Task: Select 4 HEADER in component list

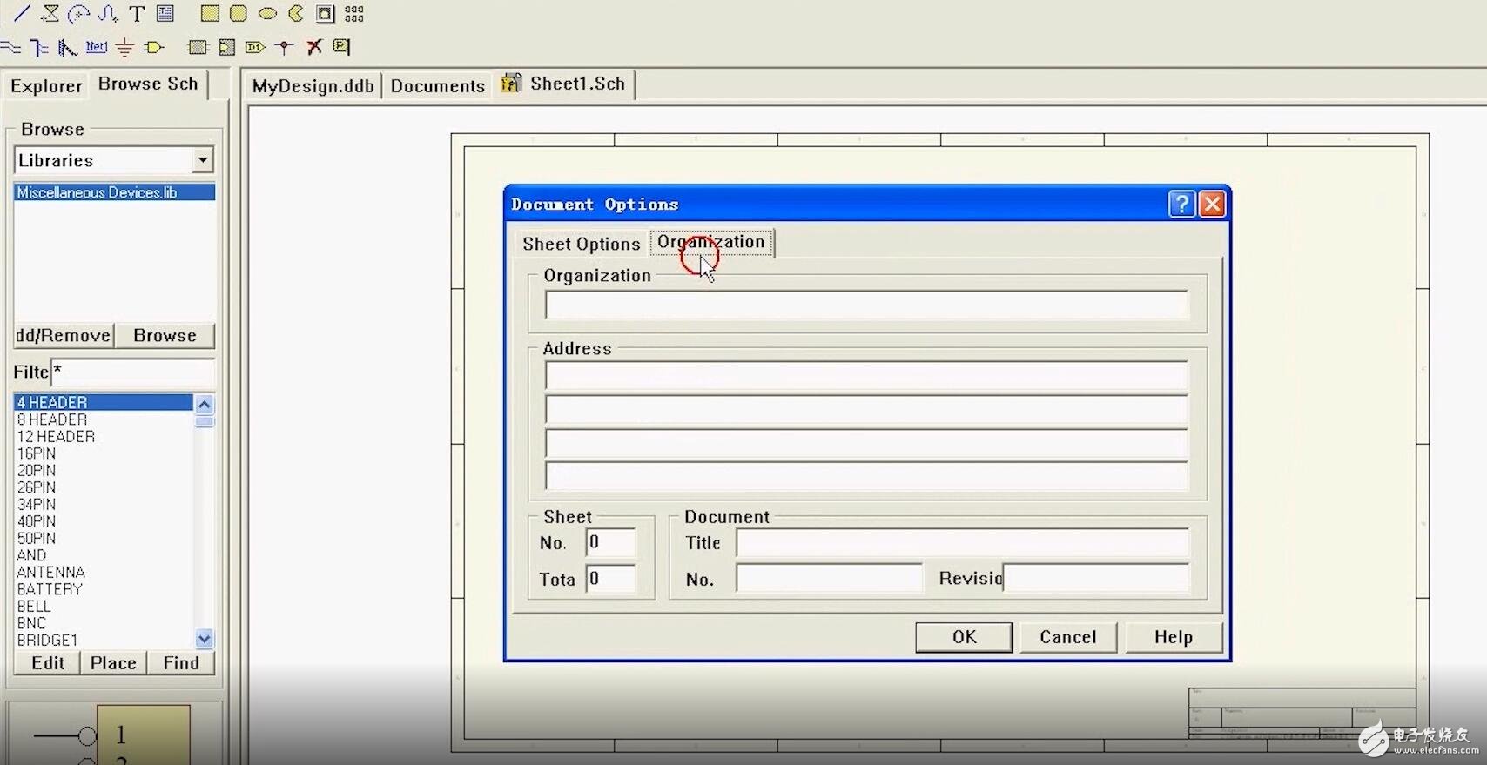Action: tap(104, 402)
